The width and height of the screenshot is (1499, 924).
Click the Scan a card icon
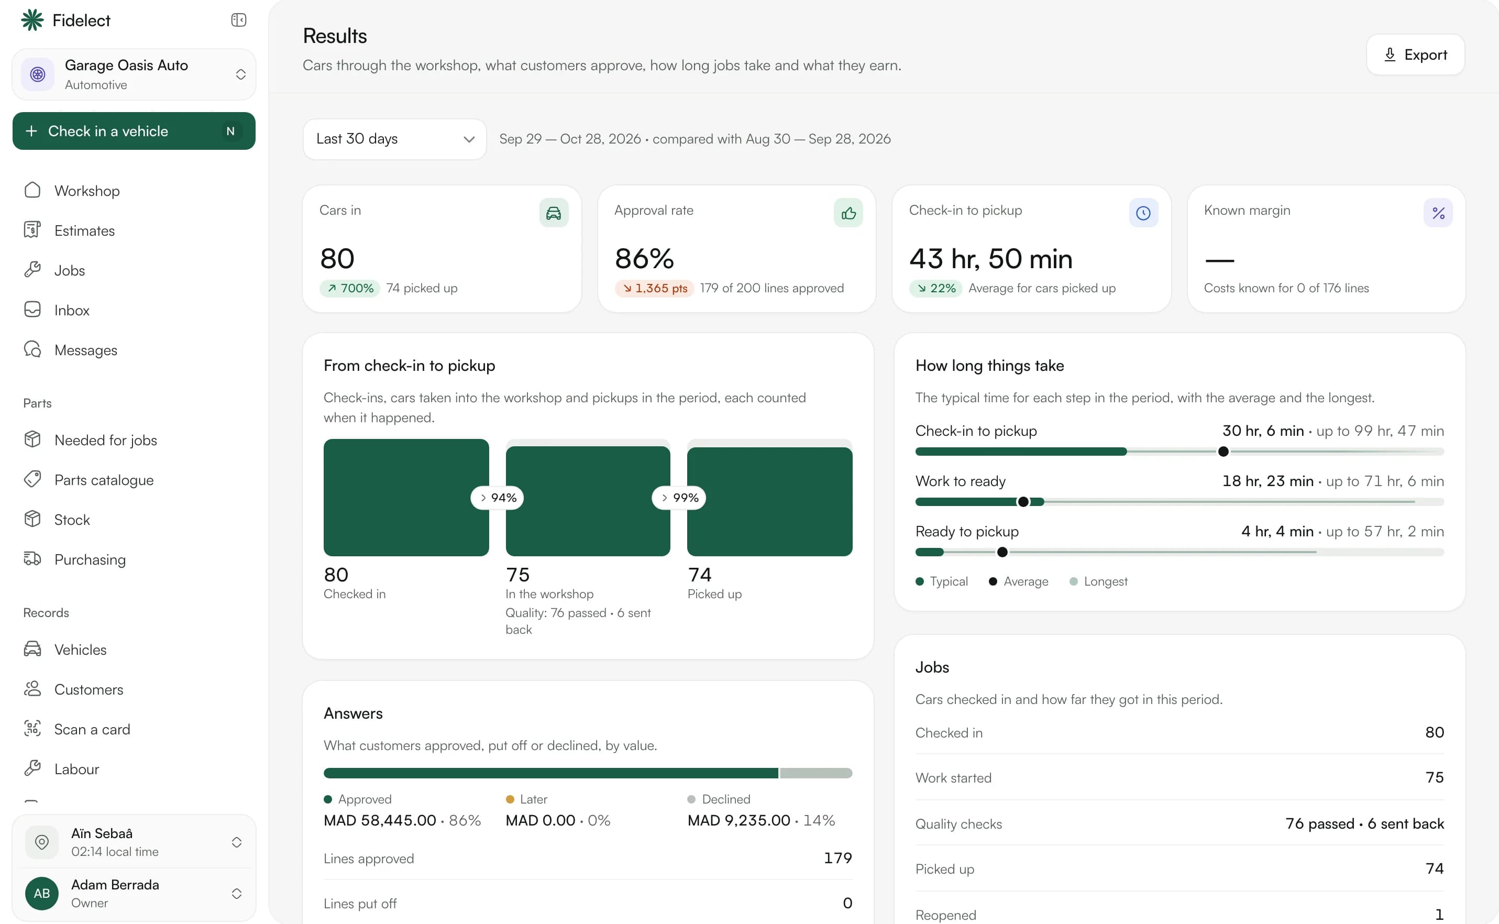coord(32,729)
